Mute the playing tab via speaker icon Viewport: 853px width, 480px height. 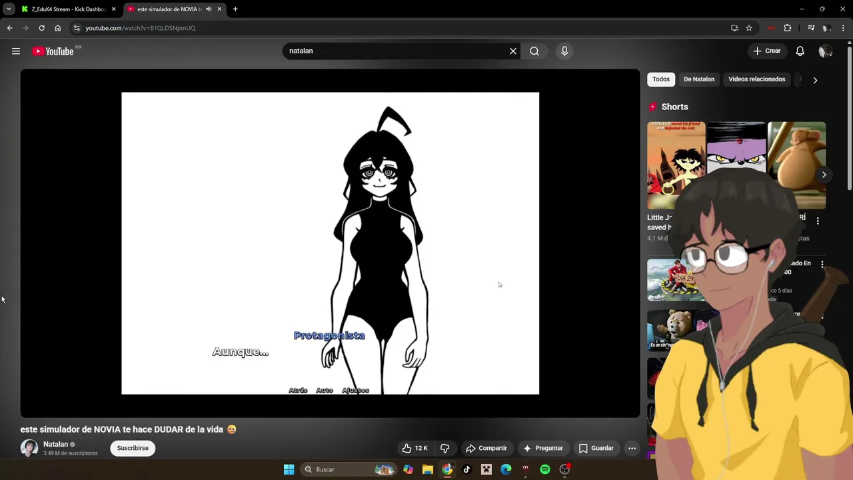click(209, 9)
